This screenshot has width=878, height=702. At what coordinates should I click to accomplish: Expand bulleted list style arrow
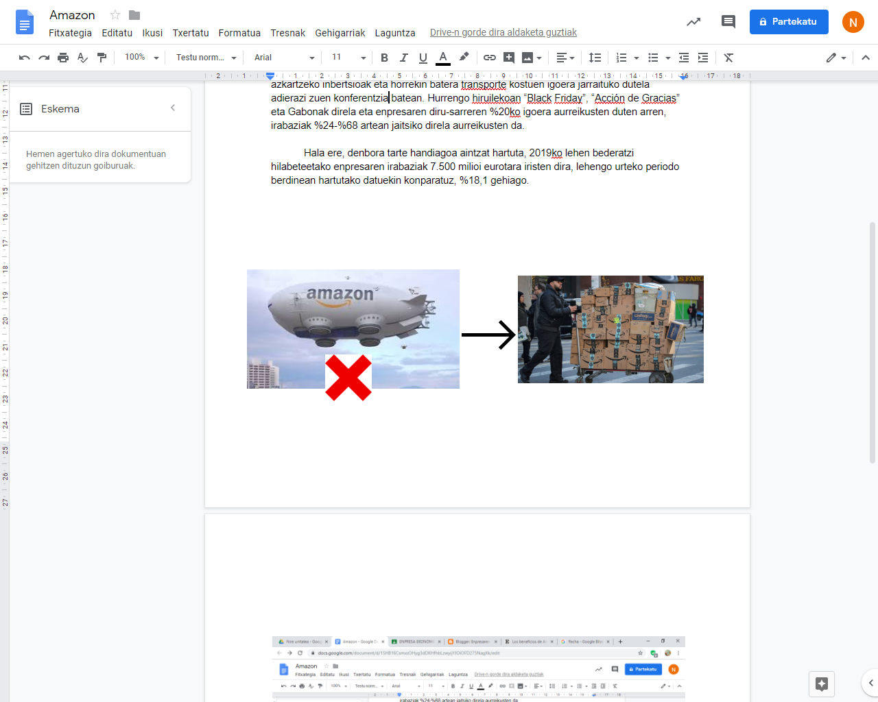(668, 58)
